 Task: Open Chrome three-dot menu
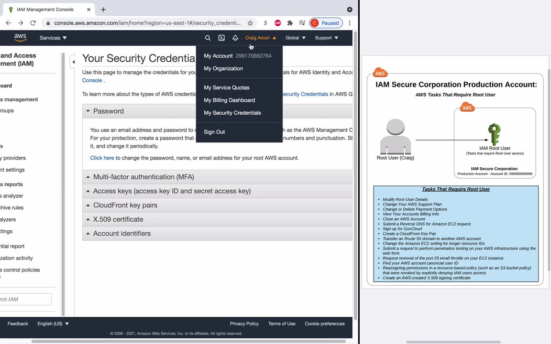(x=350, y=23)
